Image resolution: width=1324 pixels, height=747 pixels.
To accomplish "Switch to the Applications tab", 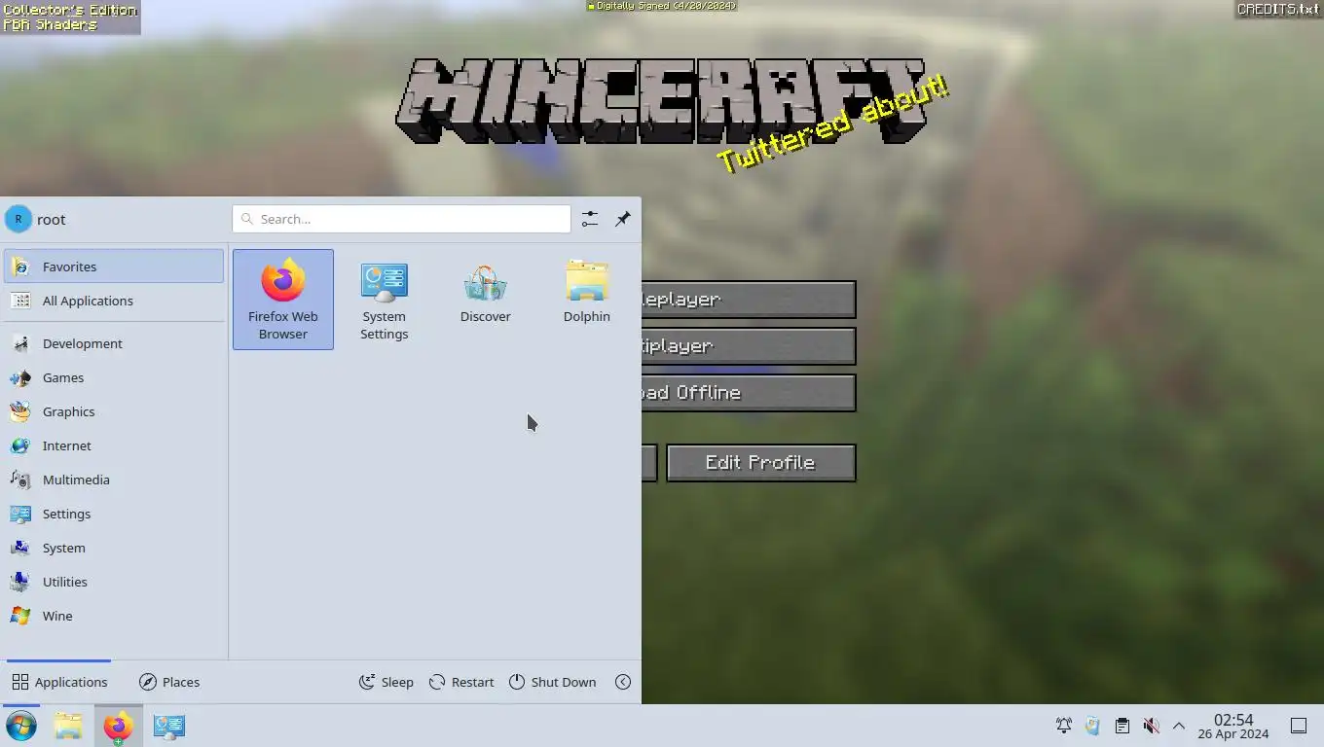I will (x=59, y=682).
